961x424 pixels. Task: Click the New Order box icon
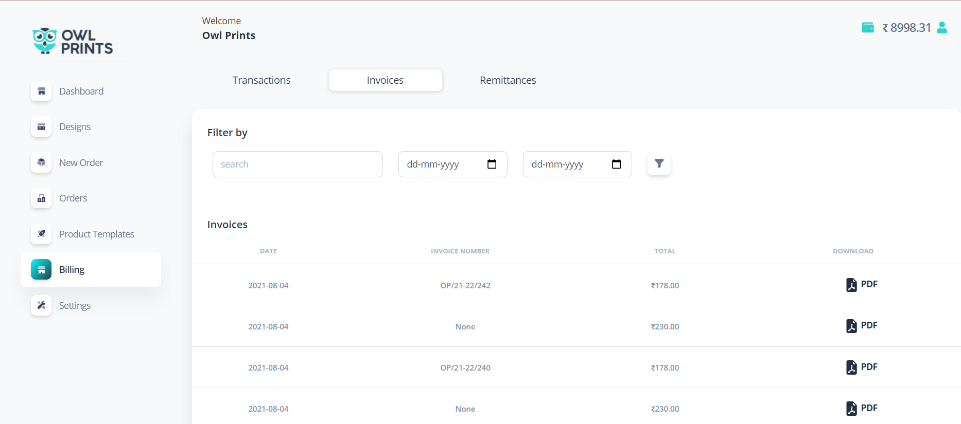pos(41,162)
